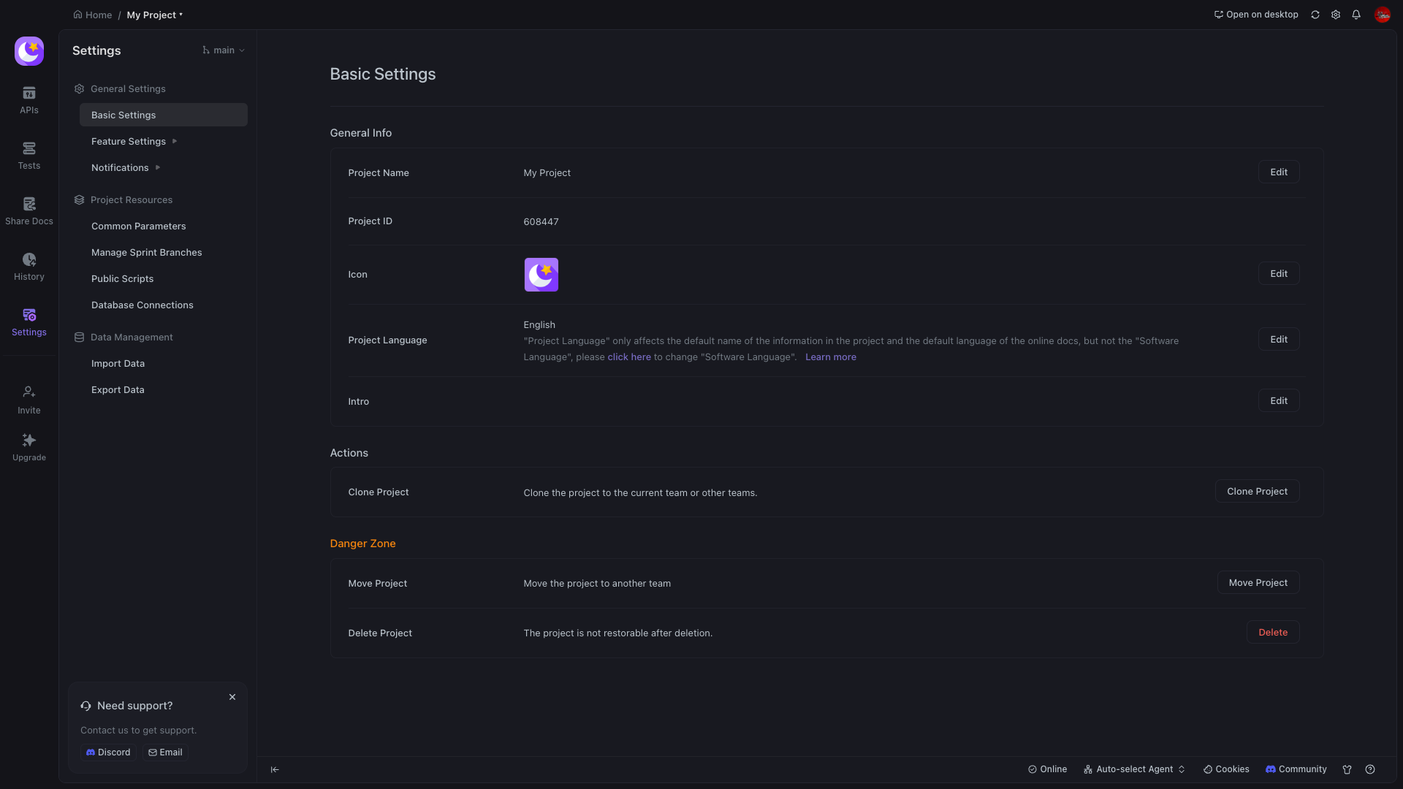This screenshot has width=1403, height=789.
Task: Click the Upgrade sparkle icon
Action: point(29,440)
